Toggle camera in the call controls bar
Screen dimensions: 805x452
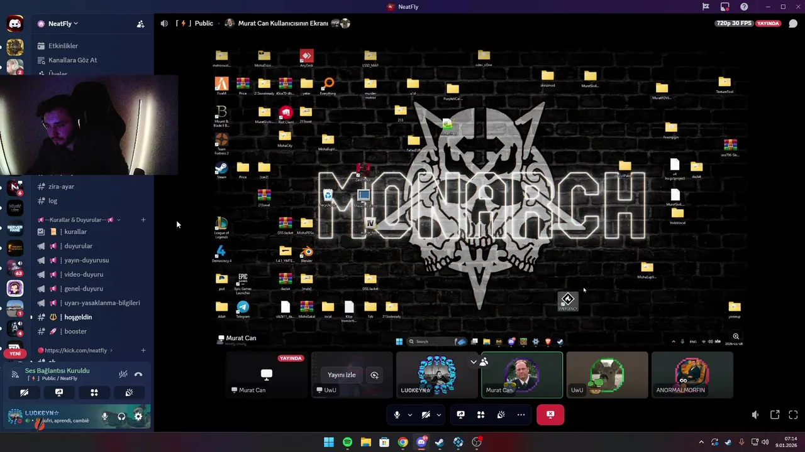426,414
